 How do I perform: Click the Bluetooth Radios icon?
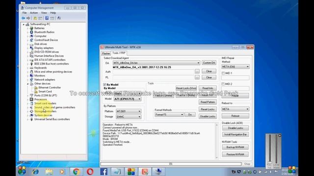(31, 32)
